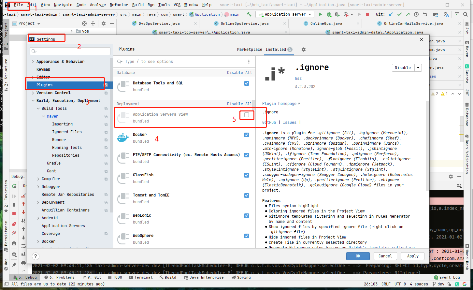This screenshot has width=473, height=290.
Task: Stop the running process in the main toolbar
Action: click(x=367, y=14)
